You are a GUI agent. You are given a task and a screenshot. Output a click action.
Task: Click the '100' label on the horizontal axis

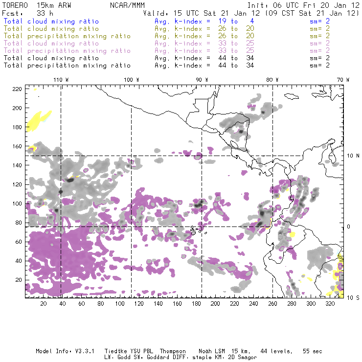click(120, 304)
